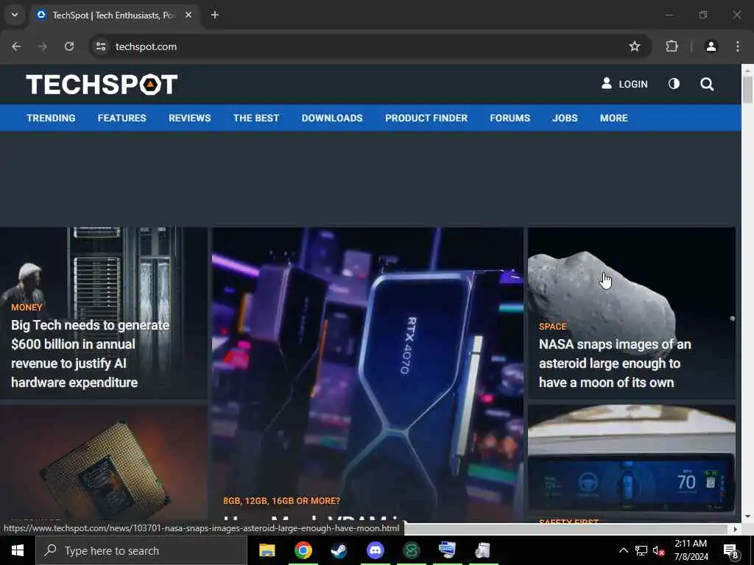Image resolution: width=754 pixels, height=565 pixels.
Task: Click the browser forward arrow
Action: (x=43, y=46)
